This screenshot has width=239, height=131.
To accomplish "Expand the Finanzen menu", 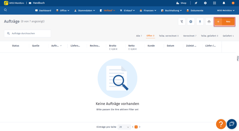I will coord(148,10).
